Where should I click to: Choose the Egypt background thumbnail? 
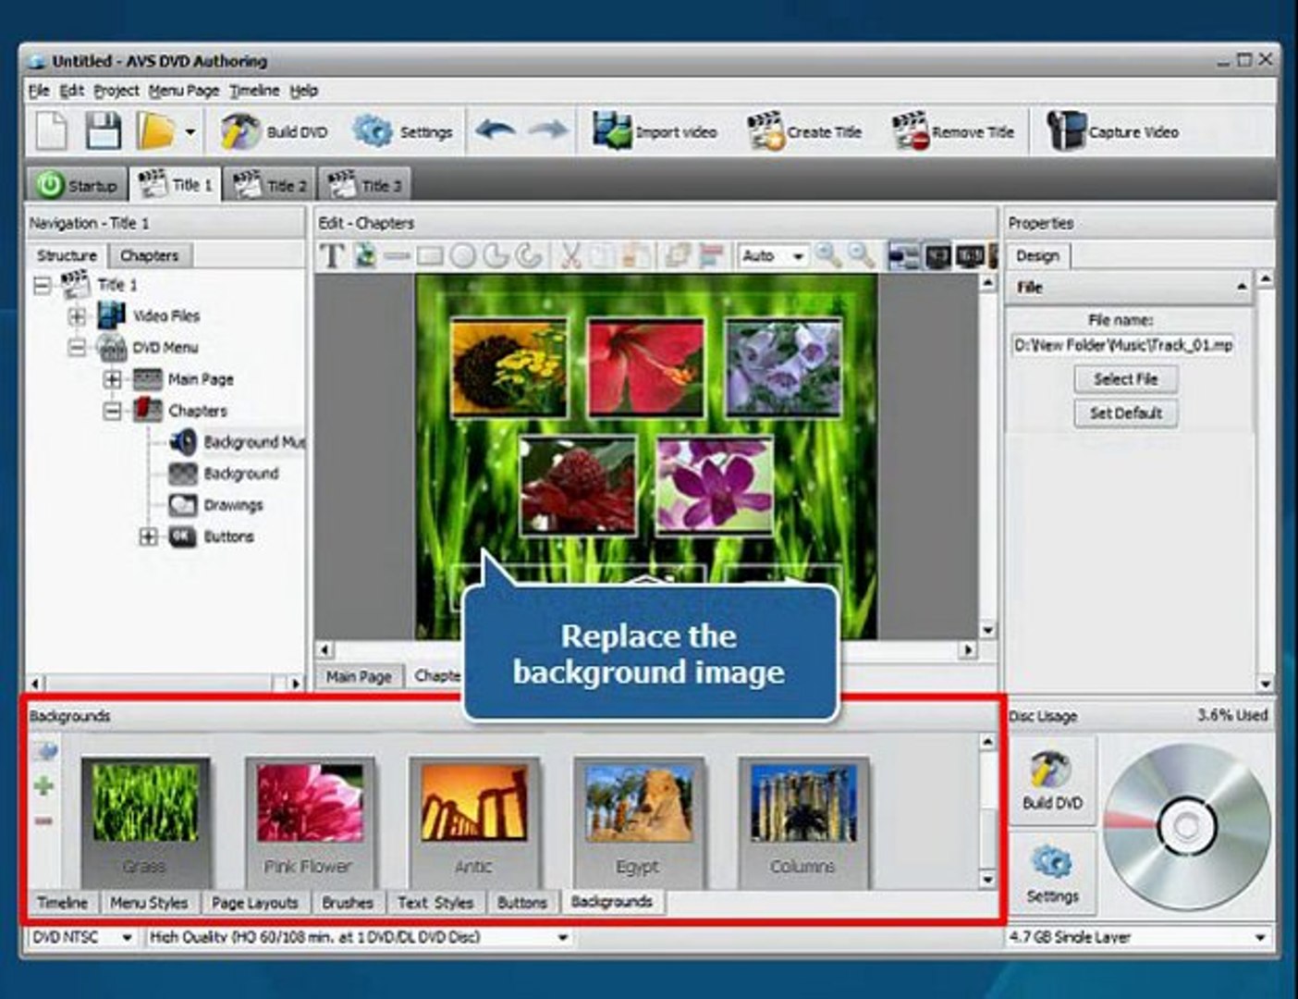coord(638,821)
